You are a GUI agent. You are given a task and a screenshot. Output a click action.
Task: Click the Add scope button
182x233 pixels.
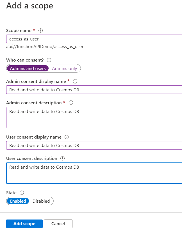24,224
